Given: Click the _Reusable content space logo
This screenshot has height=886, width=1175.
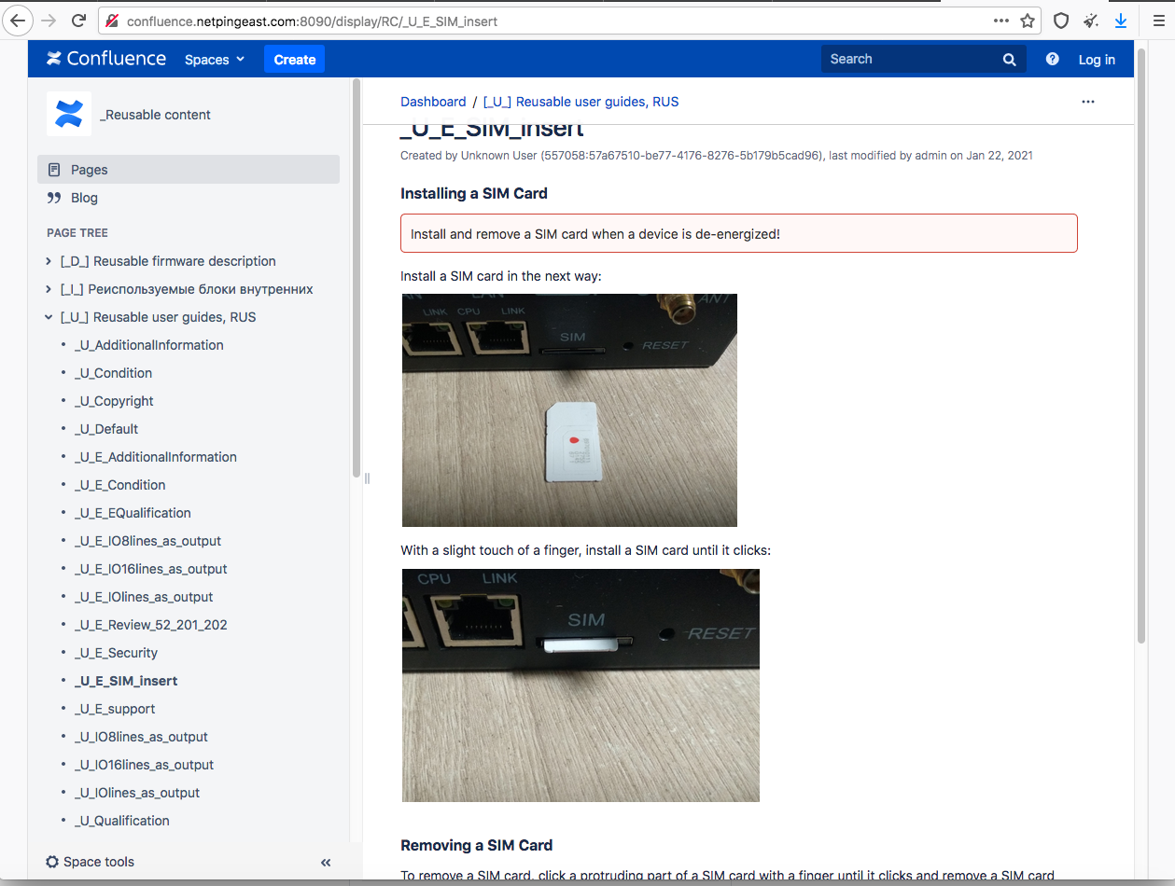Looking at the screenshot, I should coord(68,114).
